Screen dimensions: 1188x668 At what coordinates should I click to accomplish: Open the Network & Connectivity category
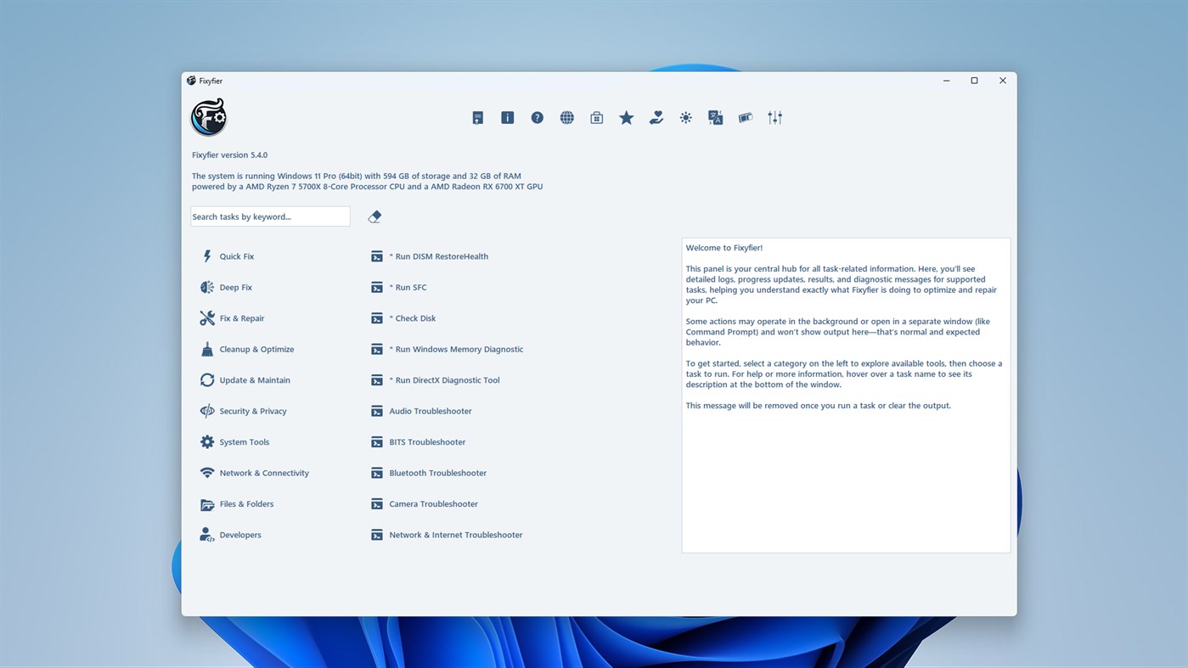click(255, 473)
